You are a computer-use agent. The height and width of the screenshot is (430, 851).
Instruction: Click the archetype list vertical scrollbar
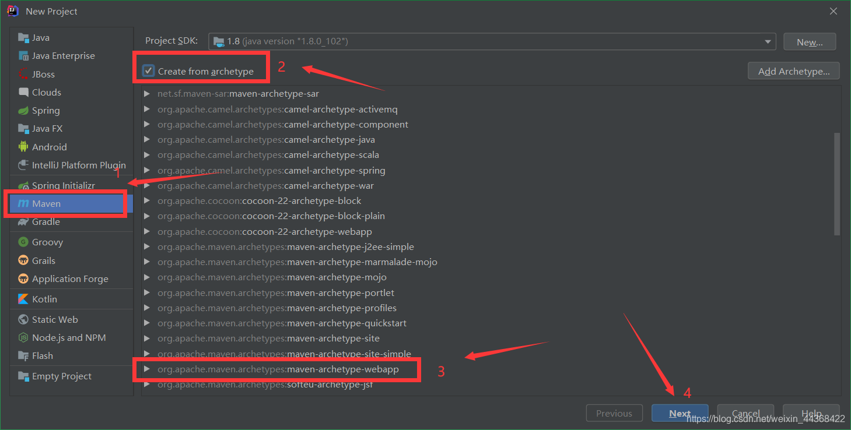(x=837, y=184)
